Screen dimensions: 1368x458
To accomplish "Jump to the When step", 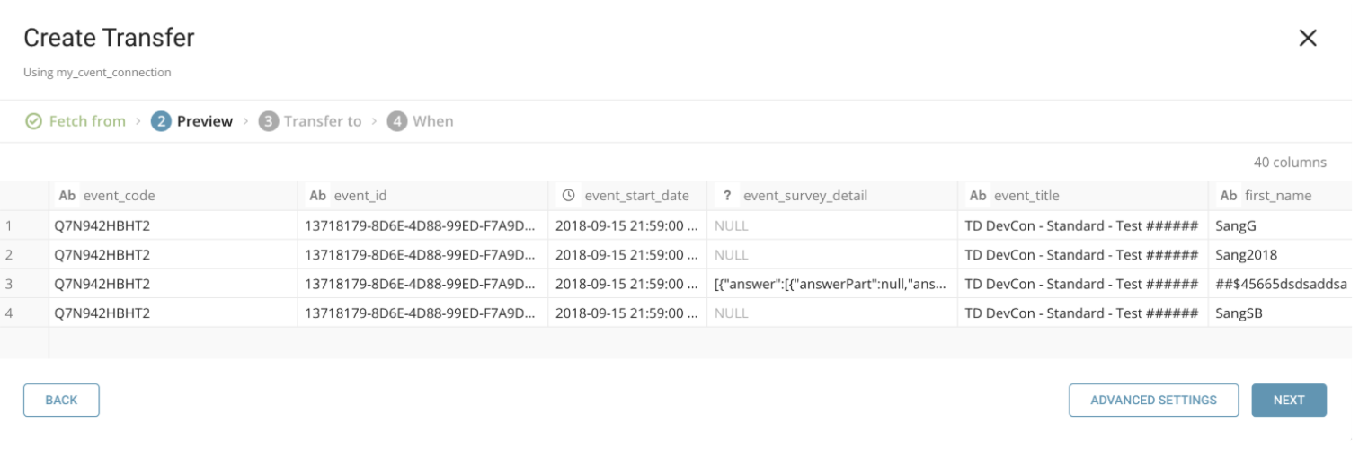I will pyautogui.click(x=432, y=121).
